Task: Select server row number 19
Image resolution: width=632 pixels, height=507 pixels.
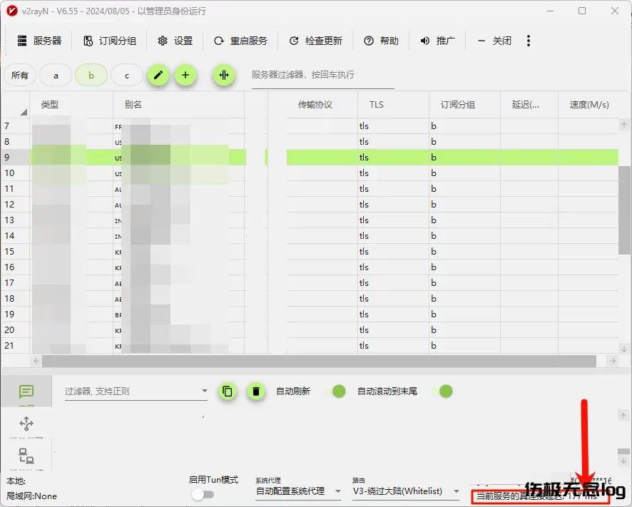Action: tap(310, 314)
